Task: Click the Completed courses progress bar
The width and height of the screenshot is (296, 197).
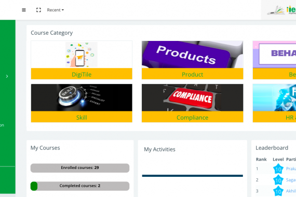Action: 80,186
